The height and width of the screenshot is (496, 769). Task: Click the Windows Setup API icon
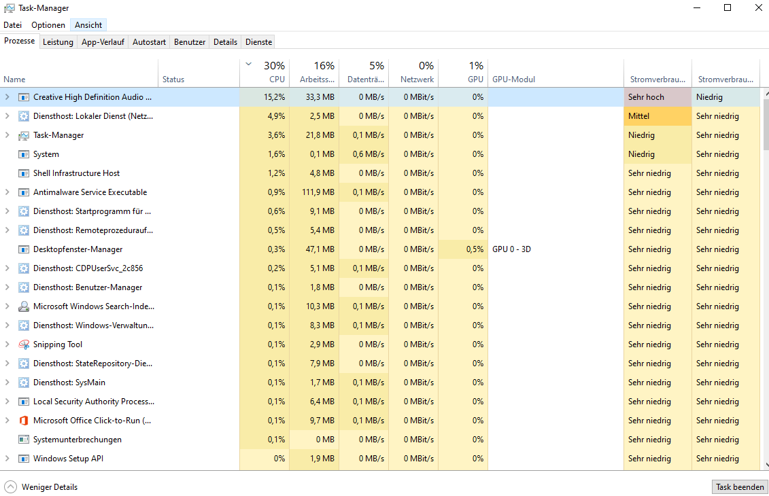tap(24, 459)
